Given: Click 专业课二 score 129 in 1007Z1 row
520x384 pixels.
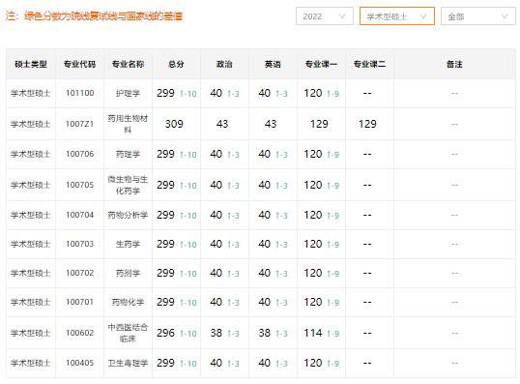Looking at the screenshot, I should [x=367, y=124].
